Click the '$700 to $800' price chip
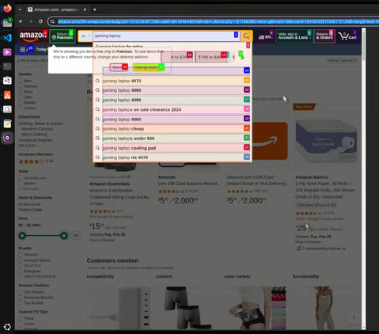Viewport: 379px width, 334px height. [211, 57]
